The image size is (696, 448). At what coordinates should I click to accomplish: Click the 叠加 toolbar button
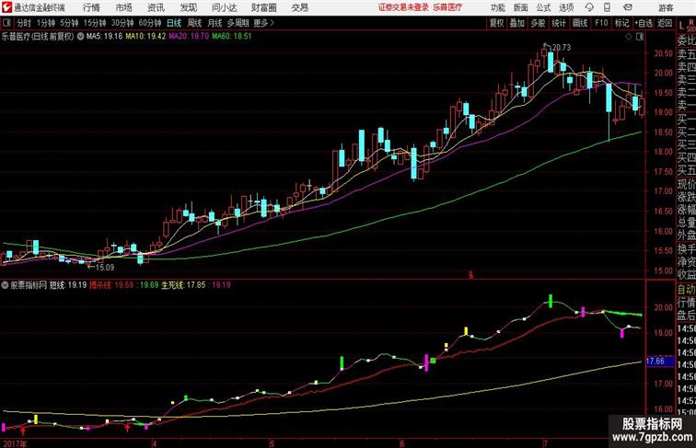pos(517,23)
